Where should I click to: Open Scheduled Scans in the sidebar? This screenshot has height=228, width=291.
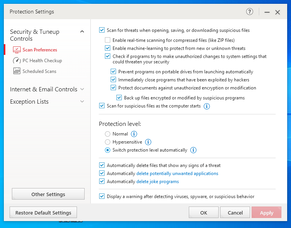(x=39, y=71)
